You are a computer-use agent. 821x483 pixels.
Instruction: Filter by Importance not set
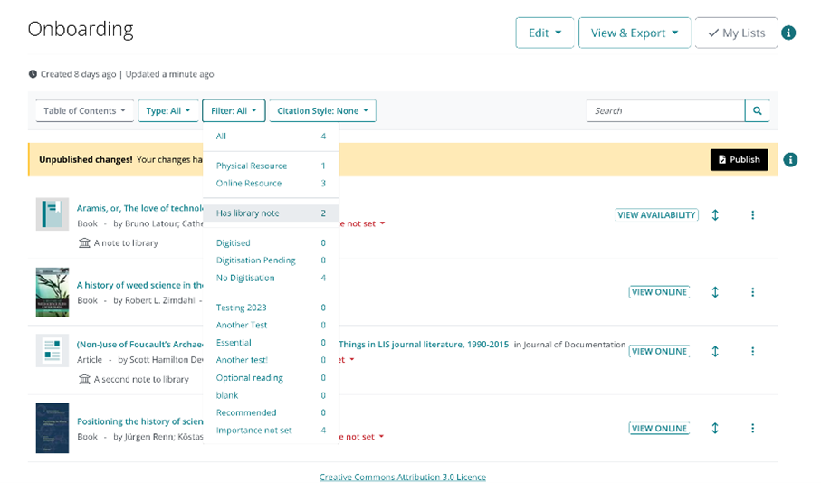(254, 431)
